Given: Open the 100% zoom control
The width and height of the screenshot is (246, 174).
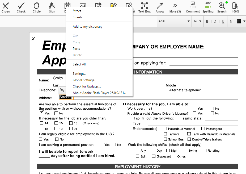Looking at the screenshot, I should [235, 8].
